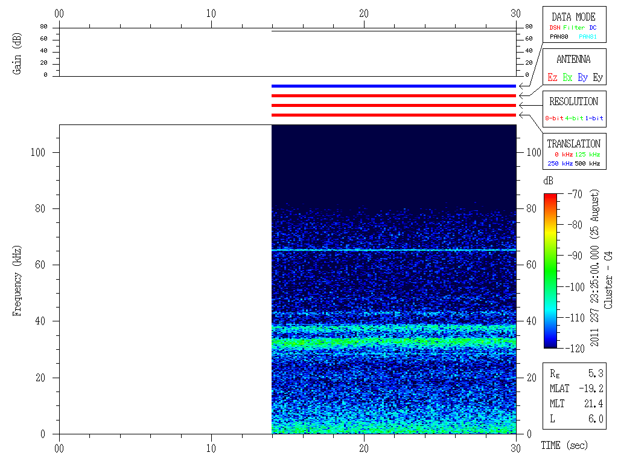Click the cyan PAN81 label
The height and width of the screenshot is (464, 618).
click(x=588, y=37)
